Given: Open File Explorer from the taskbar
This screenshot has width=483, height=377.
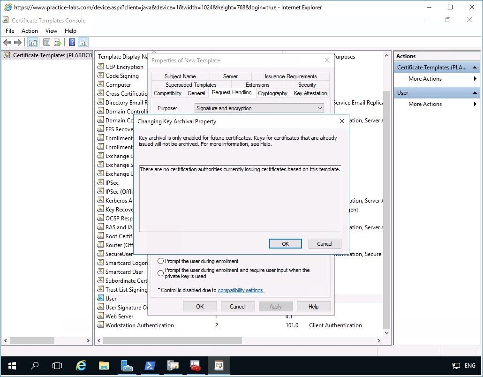Looking at the screenshot, I should point(104,365).
